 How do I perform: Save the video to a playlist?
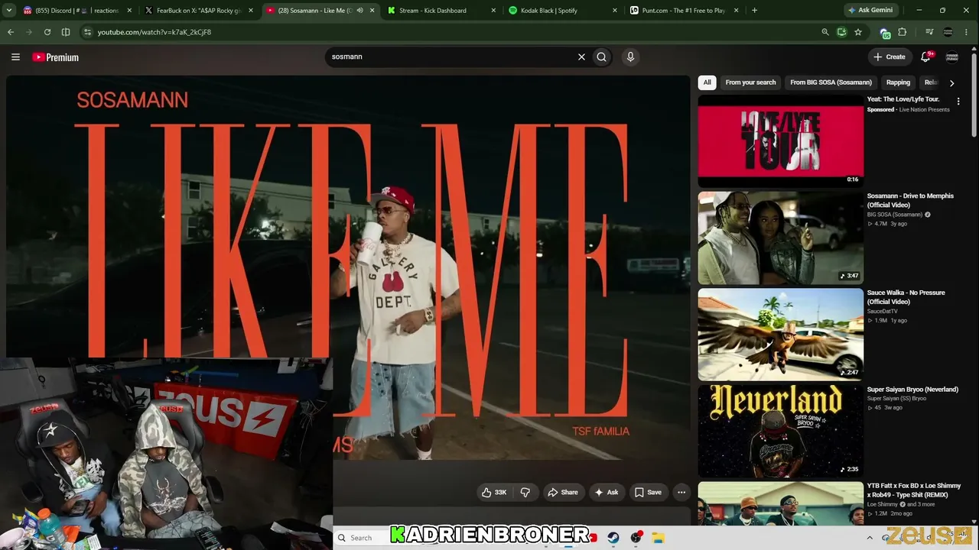click(648, 493)
